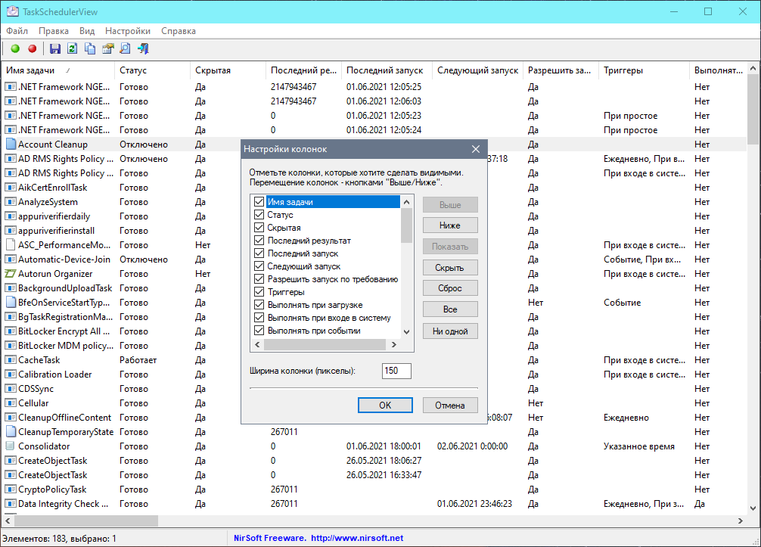Uncheck the Статус column checkbox
This screenshot has height=547, width=761.
click(x=259, y=215)
